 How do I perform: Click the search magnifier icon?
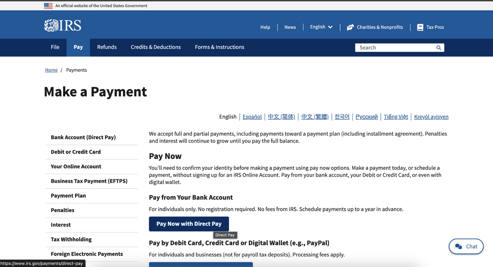pos(439,48)
